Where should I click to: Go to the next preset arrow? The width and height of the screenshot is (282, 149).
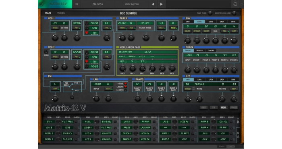pyautogui.click(x=161, y=4)
